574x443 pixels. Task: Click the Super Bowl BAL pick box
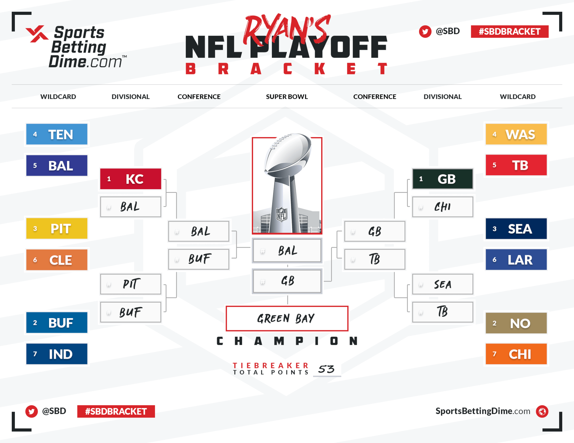[287, 251]
